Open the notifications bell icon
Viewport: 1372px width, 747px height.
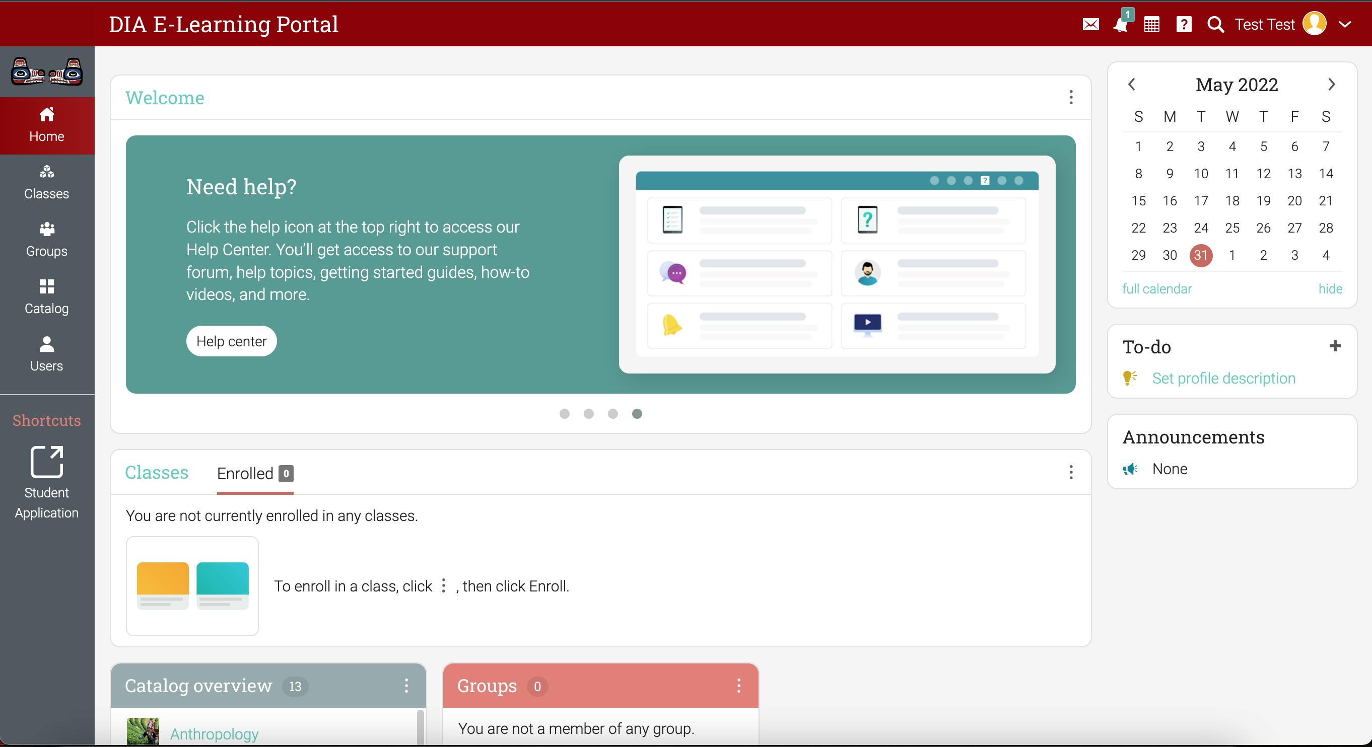pyautogui.click(x=1121, y=25)
